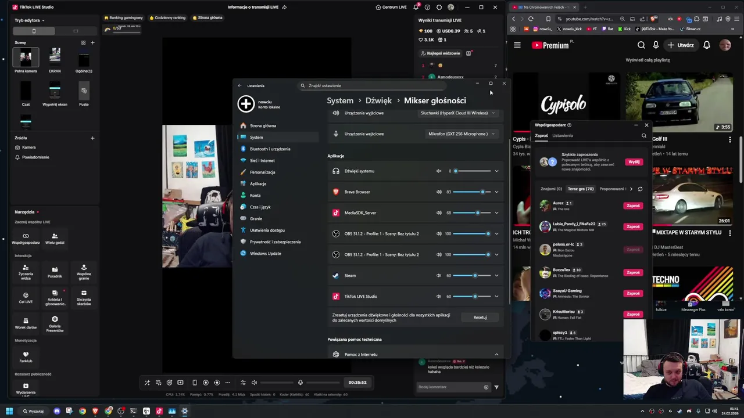Screen dimensions: 744x418
Task: Adjust Steam volume slider
Action: coord(472,276)
